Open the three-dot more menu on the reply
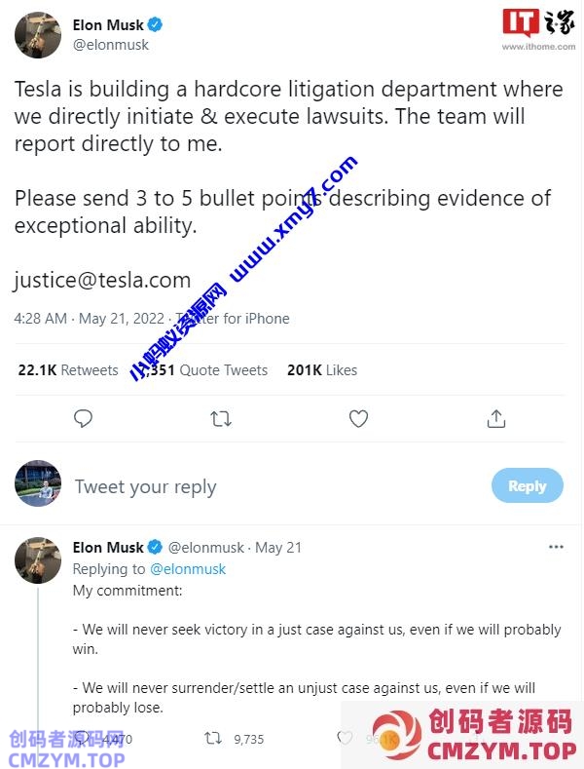This screenshot has height=769, width=584. coord(556,547)
